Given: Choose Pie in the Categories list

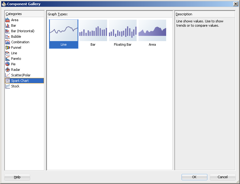Looking at the screenshot, I should (x=13, y=64).
